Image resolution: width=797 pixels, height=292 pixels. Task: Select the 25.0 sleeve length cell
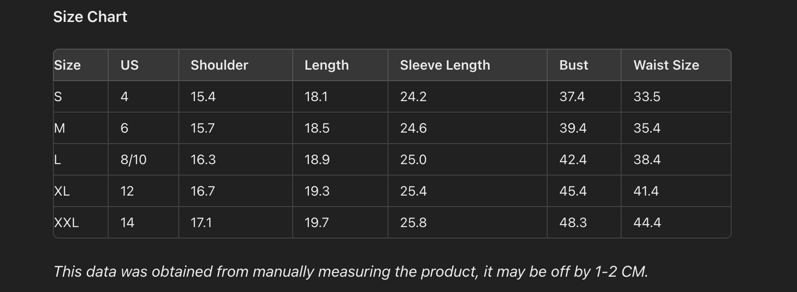click(413, 160)
